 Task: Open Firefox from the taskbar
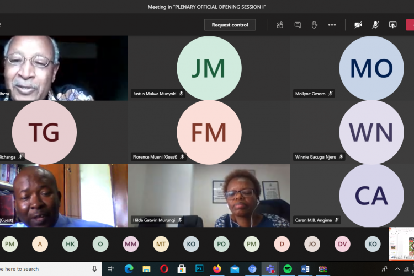coord(217,269)
